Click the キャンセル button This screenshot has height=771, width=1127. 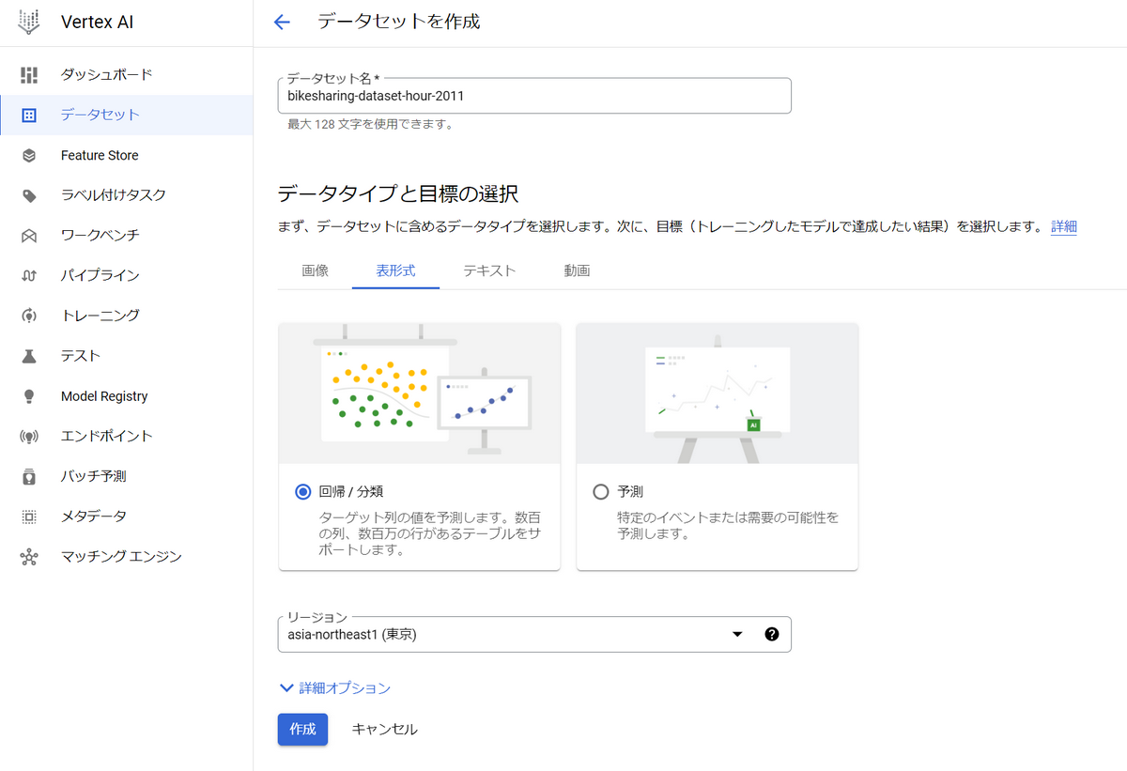[x=384, y=730]
